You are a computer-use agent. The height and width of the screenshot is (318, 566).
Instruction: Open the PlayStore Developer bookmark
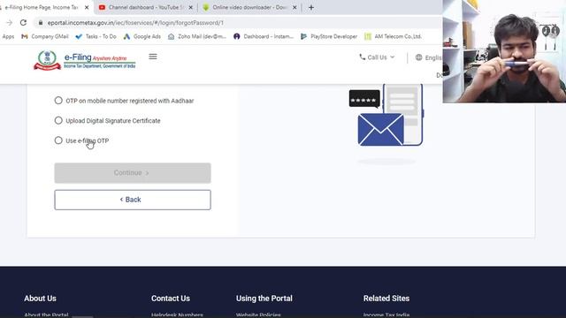pyautogui.click(x=329, y=36)
